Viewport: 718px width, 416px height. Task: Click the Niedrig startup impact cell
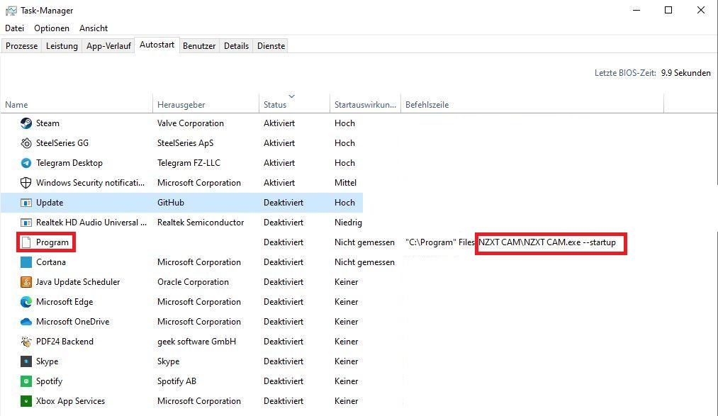click(x=348, y=223)
